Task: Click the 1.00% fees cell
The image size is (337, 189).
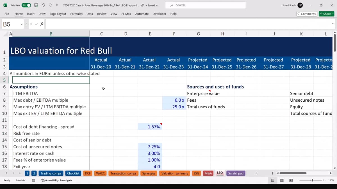Action: [150, 160]
